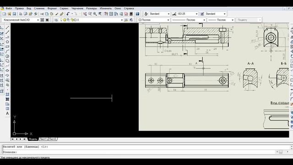Open the Справка menu
The height and width of the screenshot is (165, 293).
(129, 8)
